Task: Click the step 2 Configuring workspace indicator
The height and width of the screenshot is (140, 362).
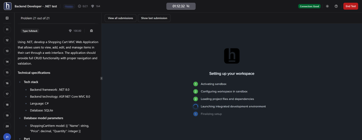Action: [195, 92]
